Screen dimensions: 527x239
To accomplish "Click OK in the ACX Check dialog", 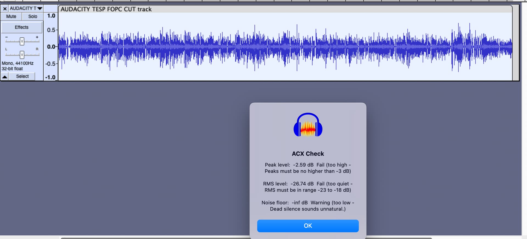I will pyautogui.click(x=308, y=226).
